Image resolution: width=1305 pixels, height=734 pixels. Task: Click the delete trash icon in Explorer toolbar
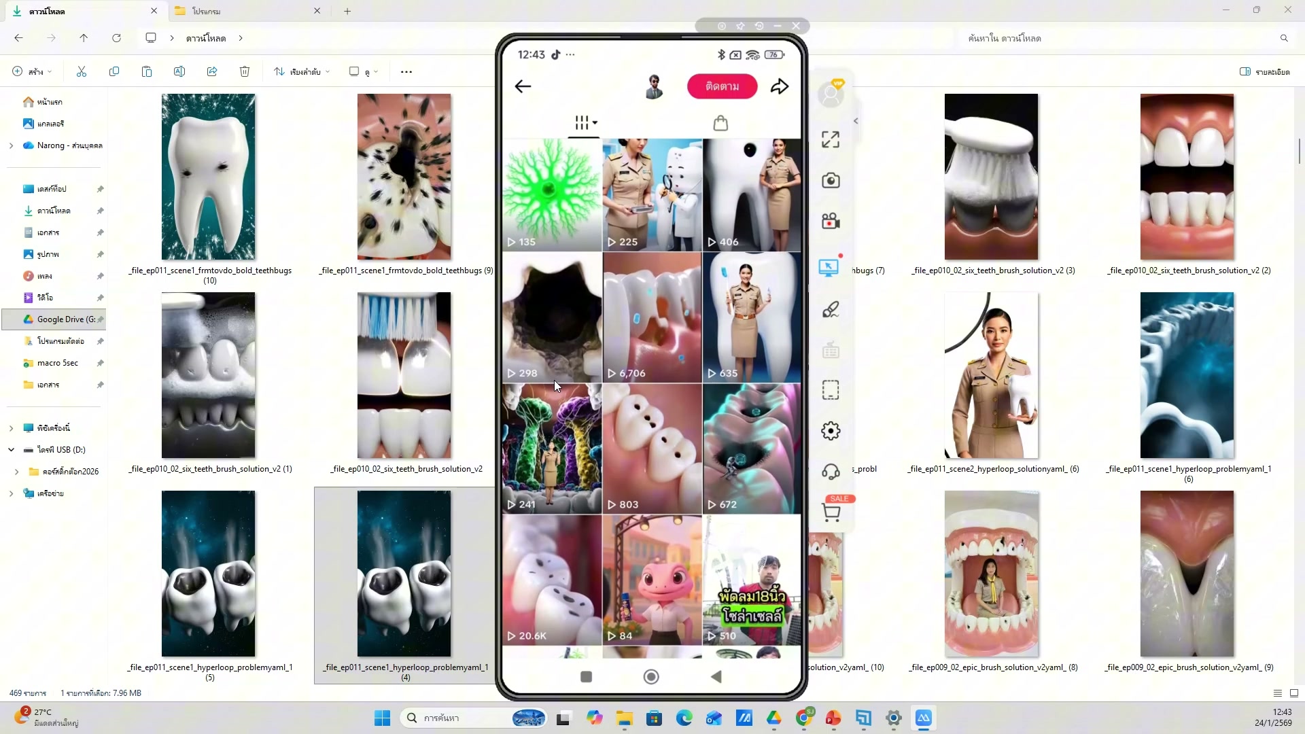pos(245,71)
